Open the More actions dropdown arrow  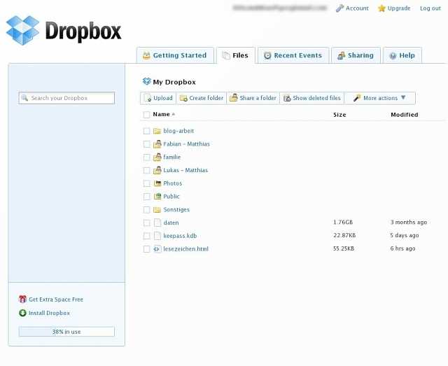point(403,97)
